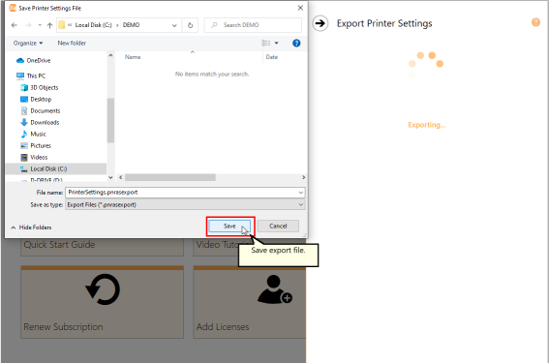Change the view layout icon
This screenshot has height=363, width=549.
(266, 43)
